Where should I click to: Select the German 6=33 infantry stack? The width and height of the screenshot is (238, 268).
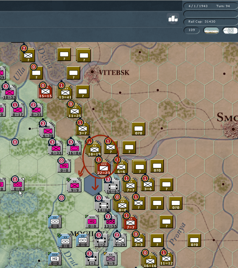(56, 148)
